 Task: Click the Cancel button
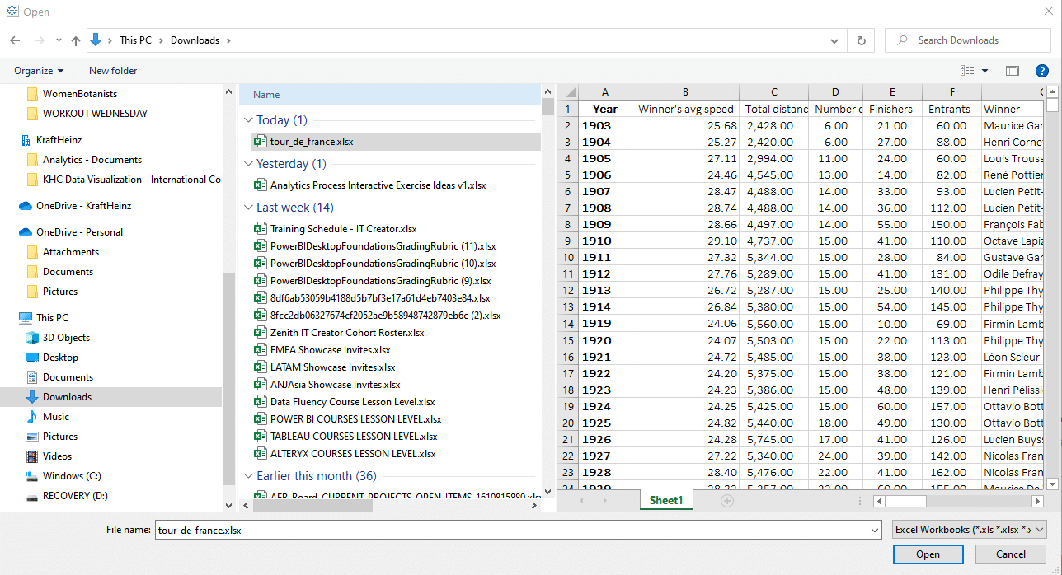click(1010, 554)
